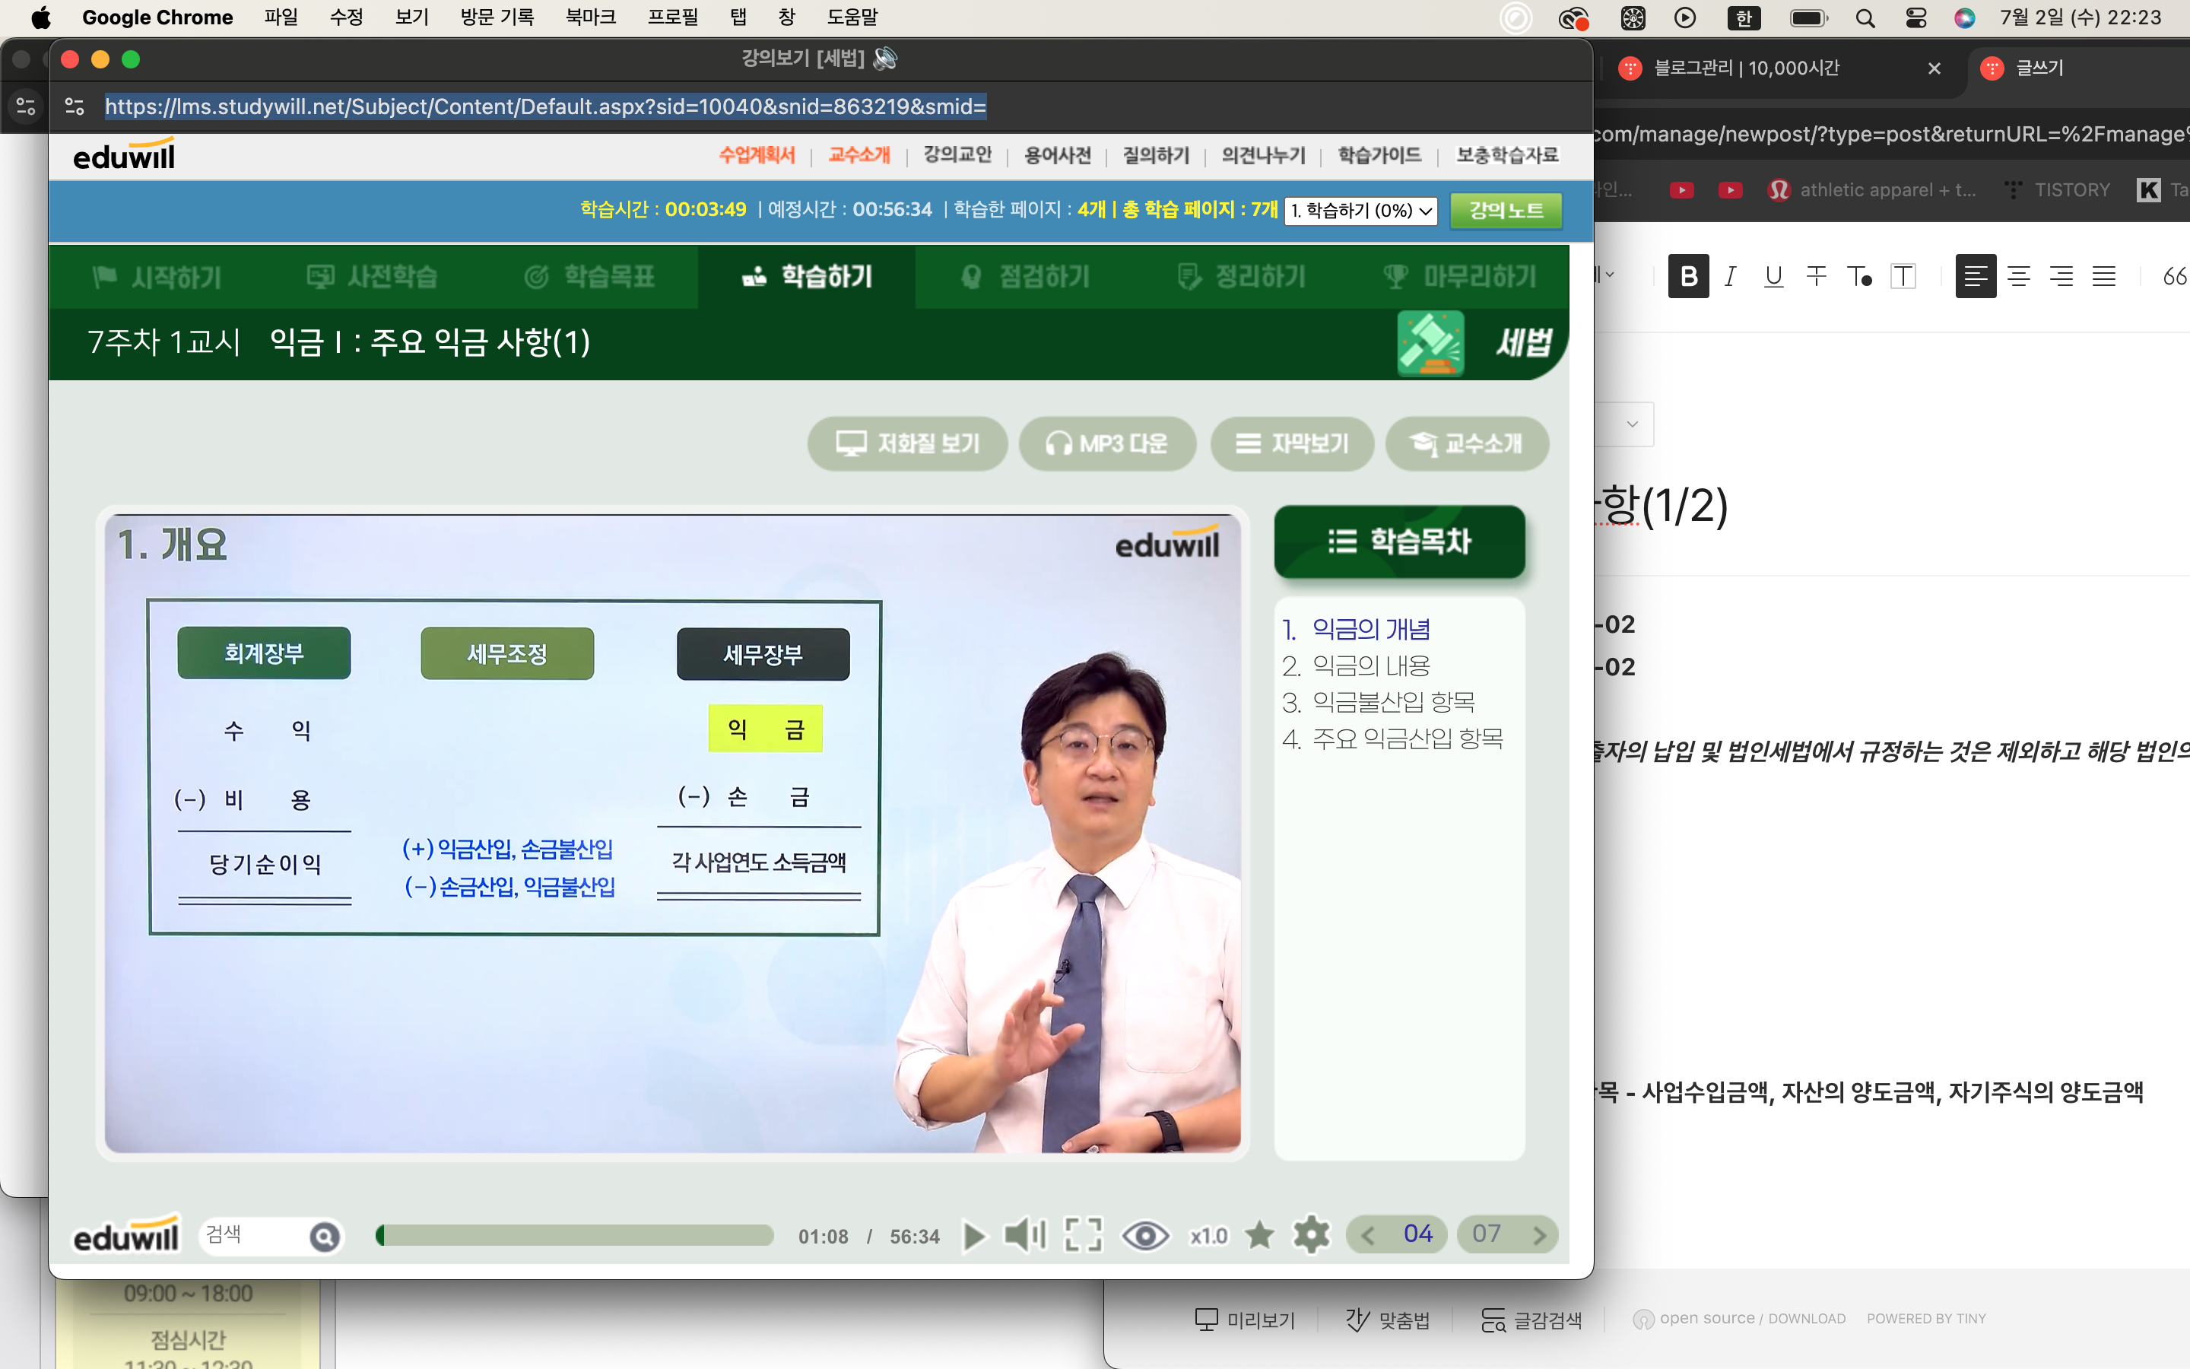Click the star bookmark icon
Image resolution: width=2190 pixels, height=1369 pixels.
[x=1258, y=1235]
